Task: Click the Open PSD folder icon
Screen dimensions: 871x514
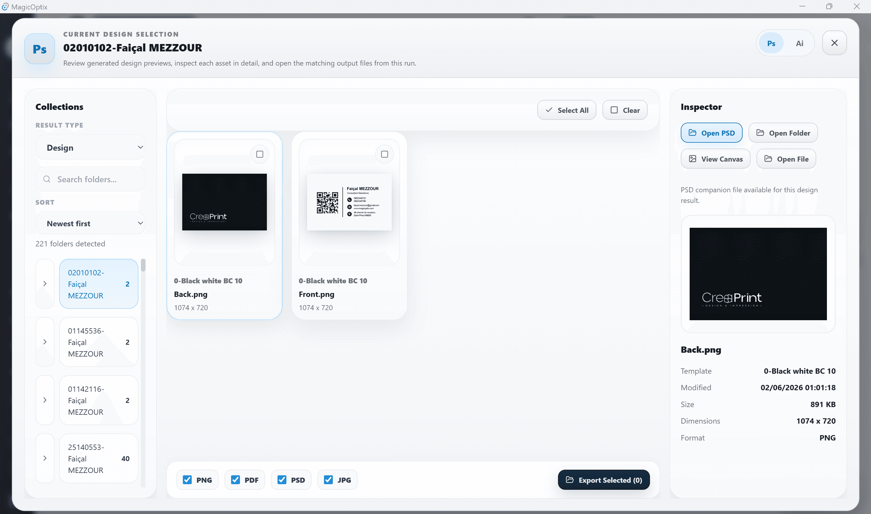Action: click(692, 133)
